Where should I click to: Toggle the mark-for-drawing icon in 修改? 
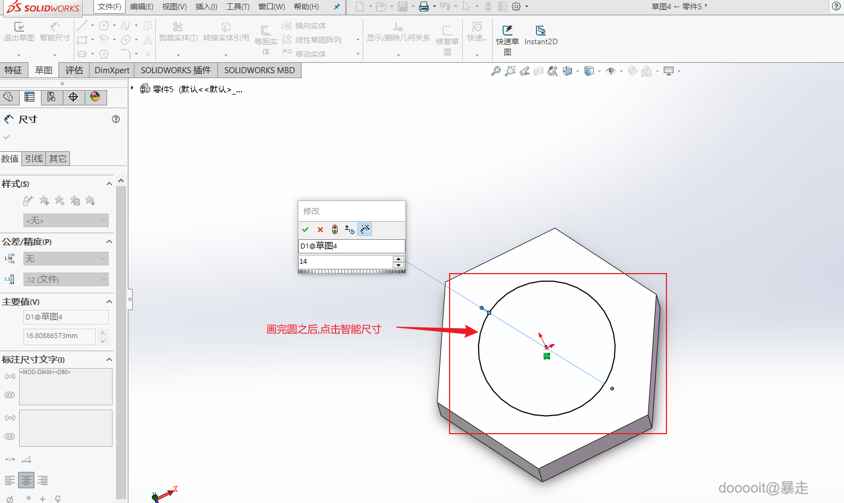click(x=365, y=229)
